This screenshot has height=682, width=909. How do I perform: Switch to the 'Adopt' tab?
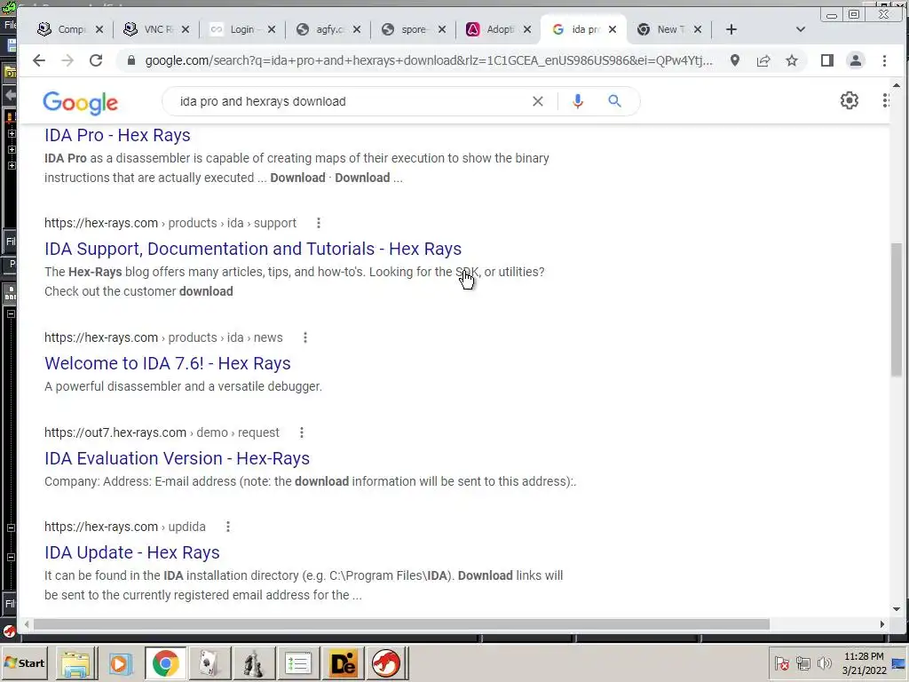click(499, 29)
